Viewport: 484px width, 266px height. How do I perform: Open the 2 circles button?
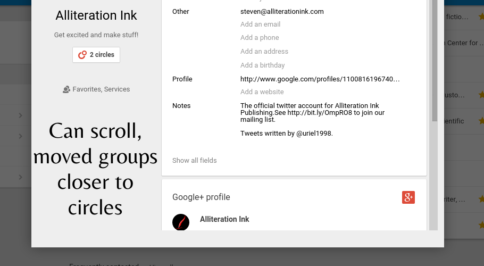pyautogui.click(x=96, y=55)
